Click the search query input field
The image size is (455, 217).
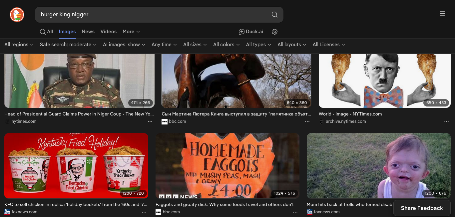[x=153, y=15]
